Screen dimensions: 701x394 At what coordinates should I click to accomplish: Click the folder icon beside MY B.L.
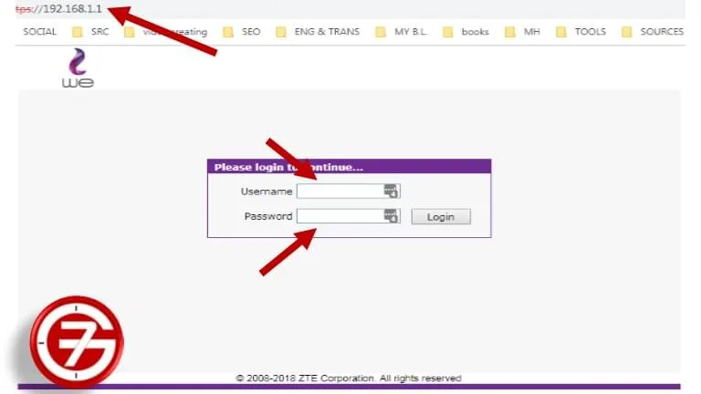coord(381,32)
